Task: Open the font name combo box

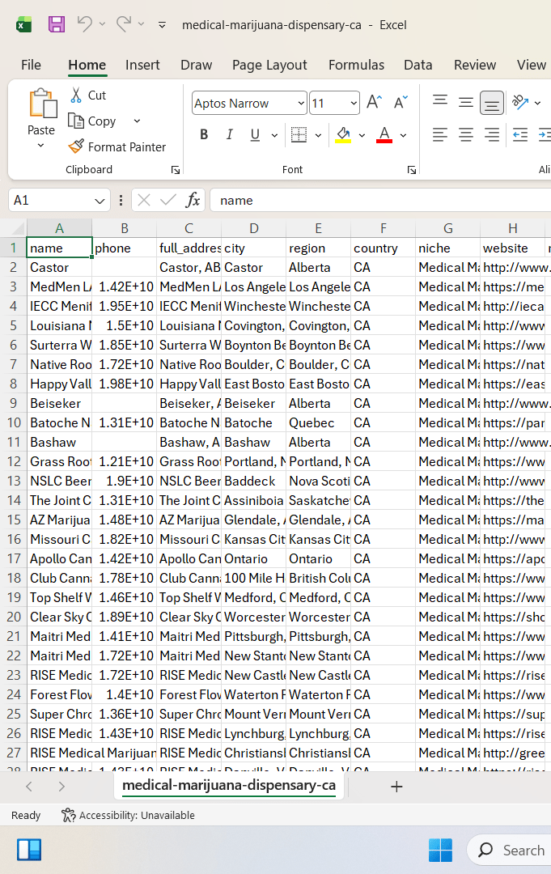Action: 249,103
